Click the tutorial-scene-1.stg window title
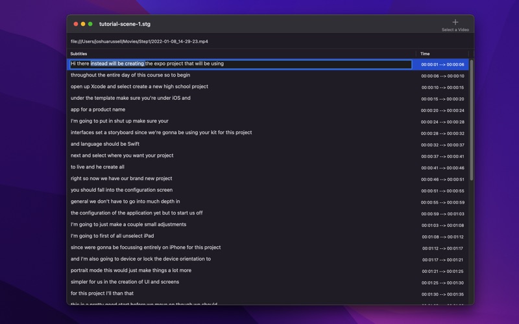 point(125,24)
